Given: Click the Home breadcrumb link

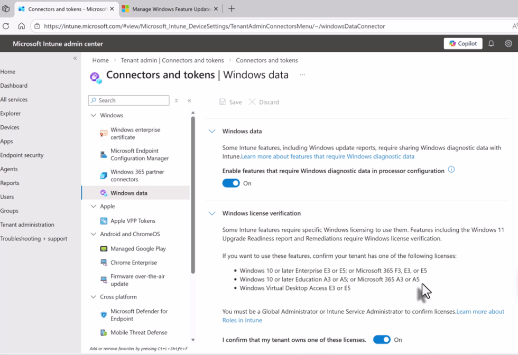Looking at the screenshot, I should point(100,60).
